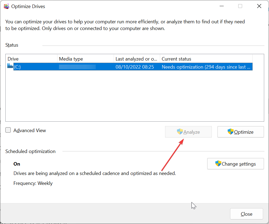The image size is (269, 224).
Task: Sort by the Drive column header
Action: [x=31, y=59]
